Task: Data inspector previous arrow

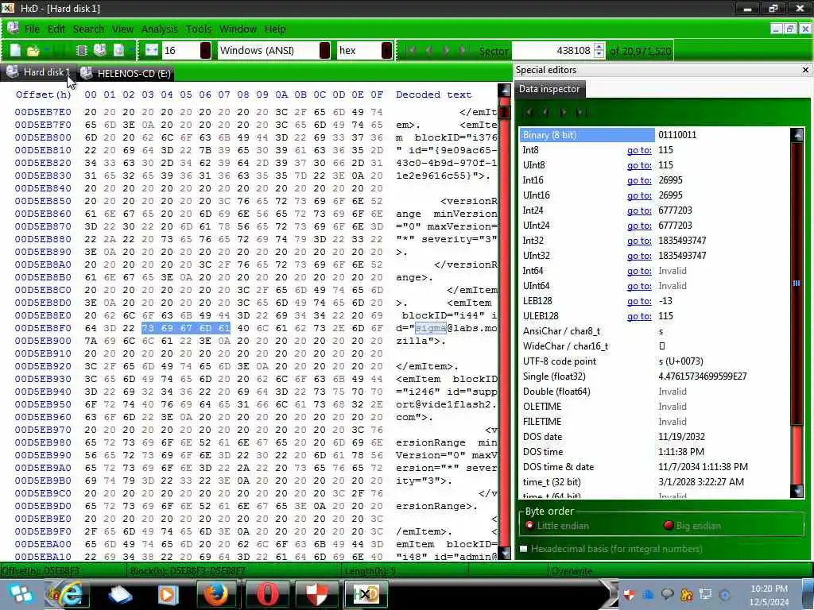Action: click(x=545, y=112)
